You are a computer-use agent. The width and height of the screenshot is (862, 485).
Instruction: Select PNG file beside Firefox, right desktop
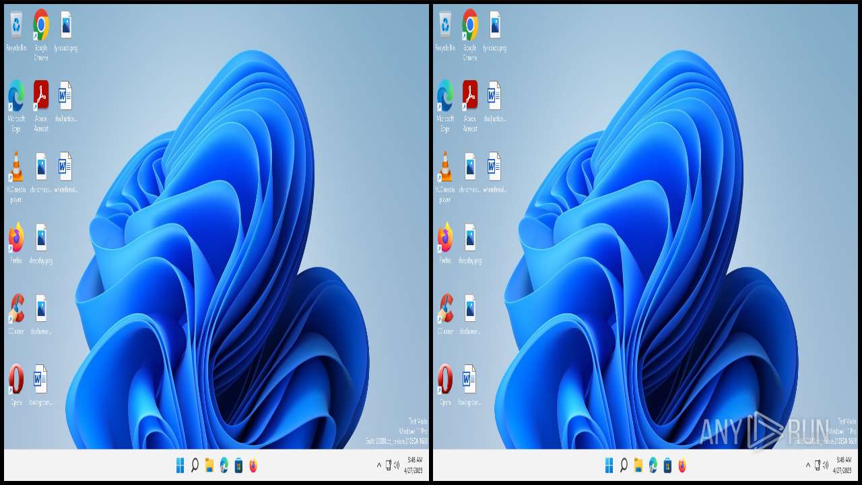pos(470,243)
